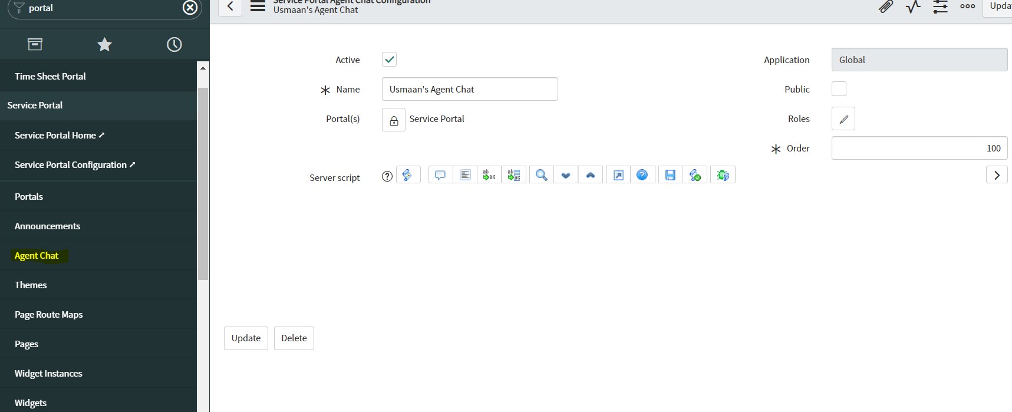Show favorites with the star icon
The image size is (1012, 412).
pos(104,44)
